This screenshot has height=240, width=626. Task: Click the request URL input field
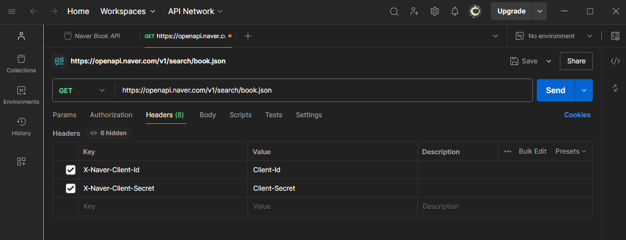324,91
